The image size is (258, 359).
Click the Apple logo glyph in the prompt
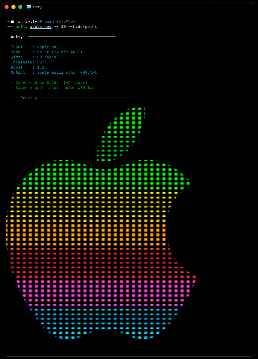coord(12,21)
